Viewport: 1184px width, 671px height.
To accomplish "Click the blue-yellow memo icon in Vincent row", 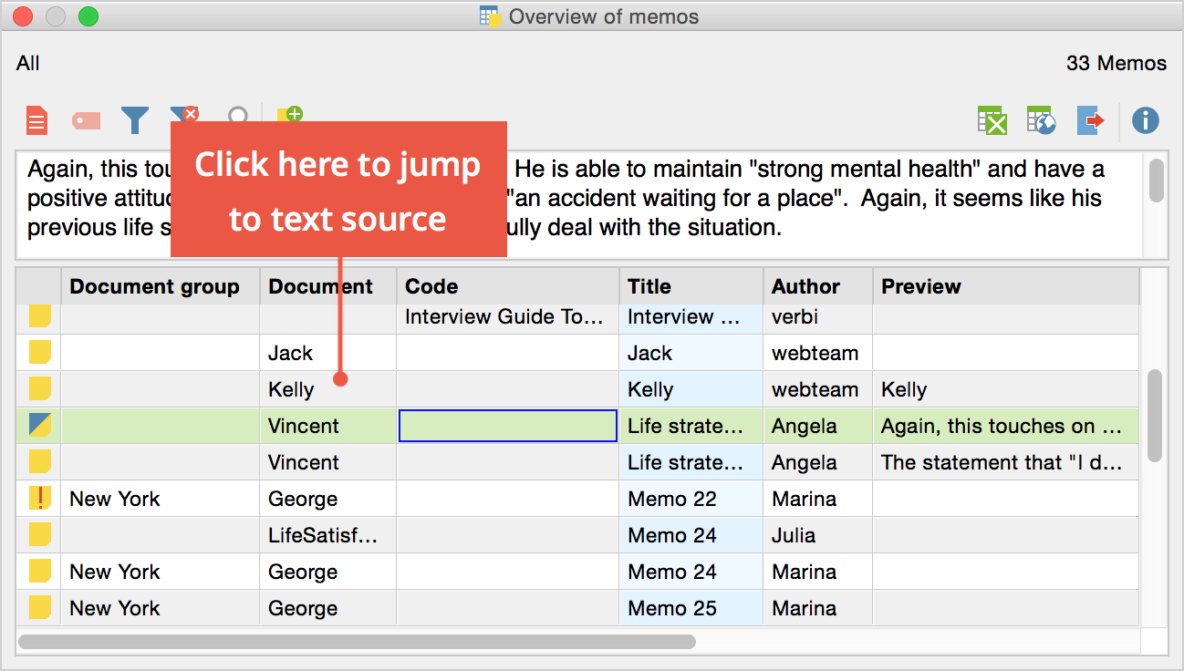I will click(x=39, y=426).
